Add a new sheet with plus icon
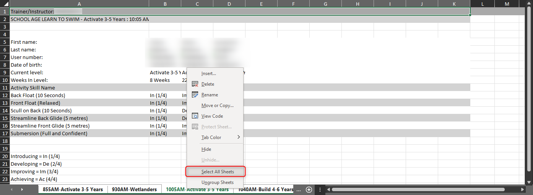 (309, 189)
